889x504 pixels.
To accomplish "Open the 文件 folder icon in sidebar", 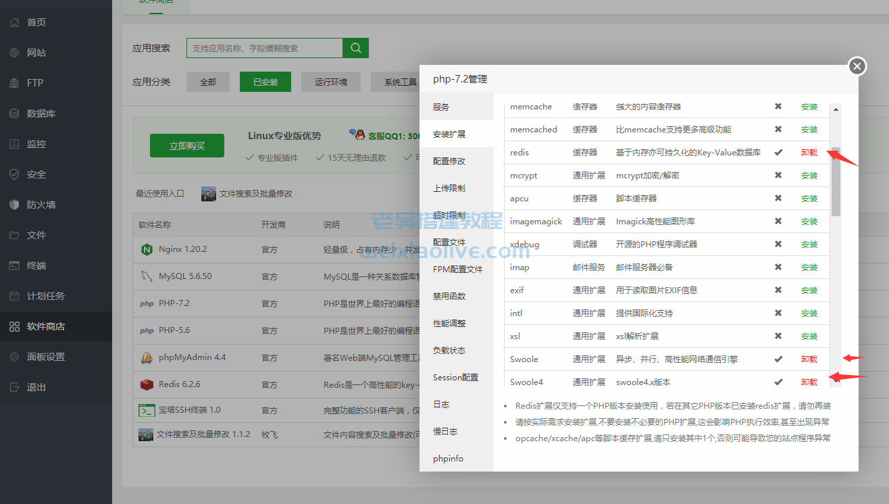I will coord(14,235).
